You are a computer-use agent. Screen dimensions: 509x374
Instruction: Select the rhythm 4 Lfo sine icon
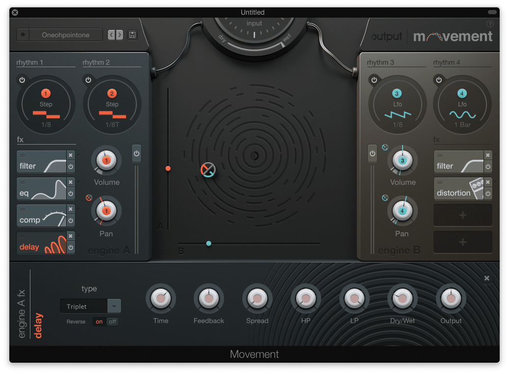click(x=462, y=115)
